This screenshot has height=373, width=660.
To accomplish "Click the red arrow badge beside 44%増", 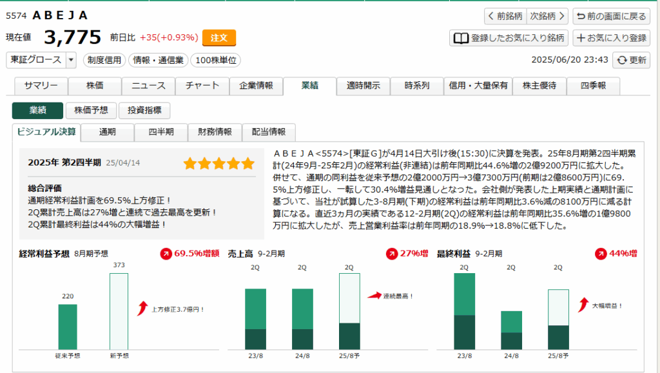I will pos(601,254).
